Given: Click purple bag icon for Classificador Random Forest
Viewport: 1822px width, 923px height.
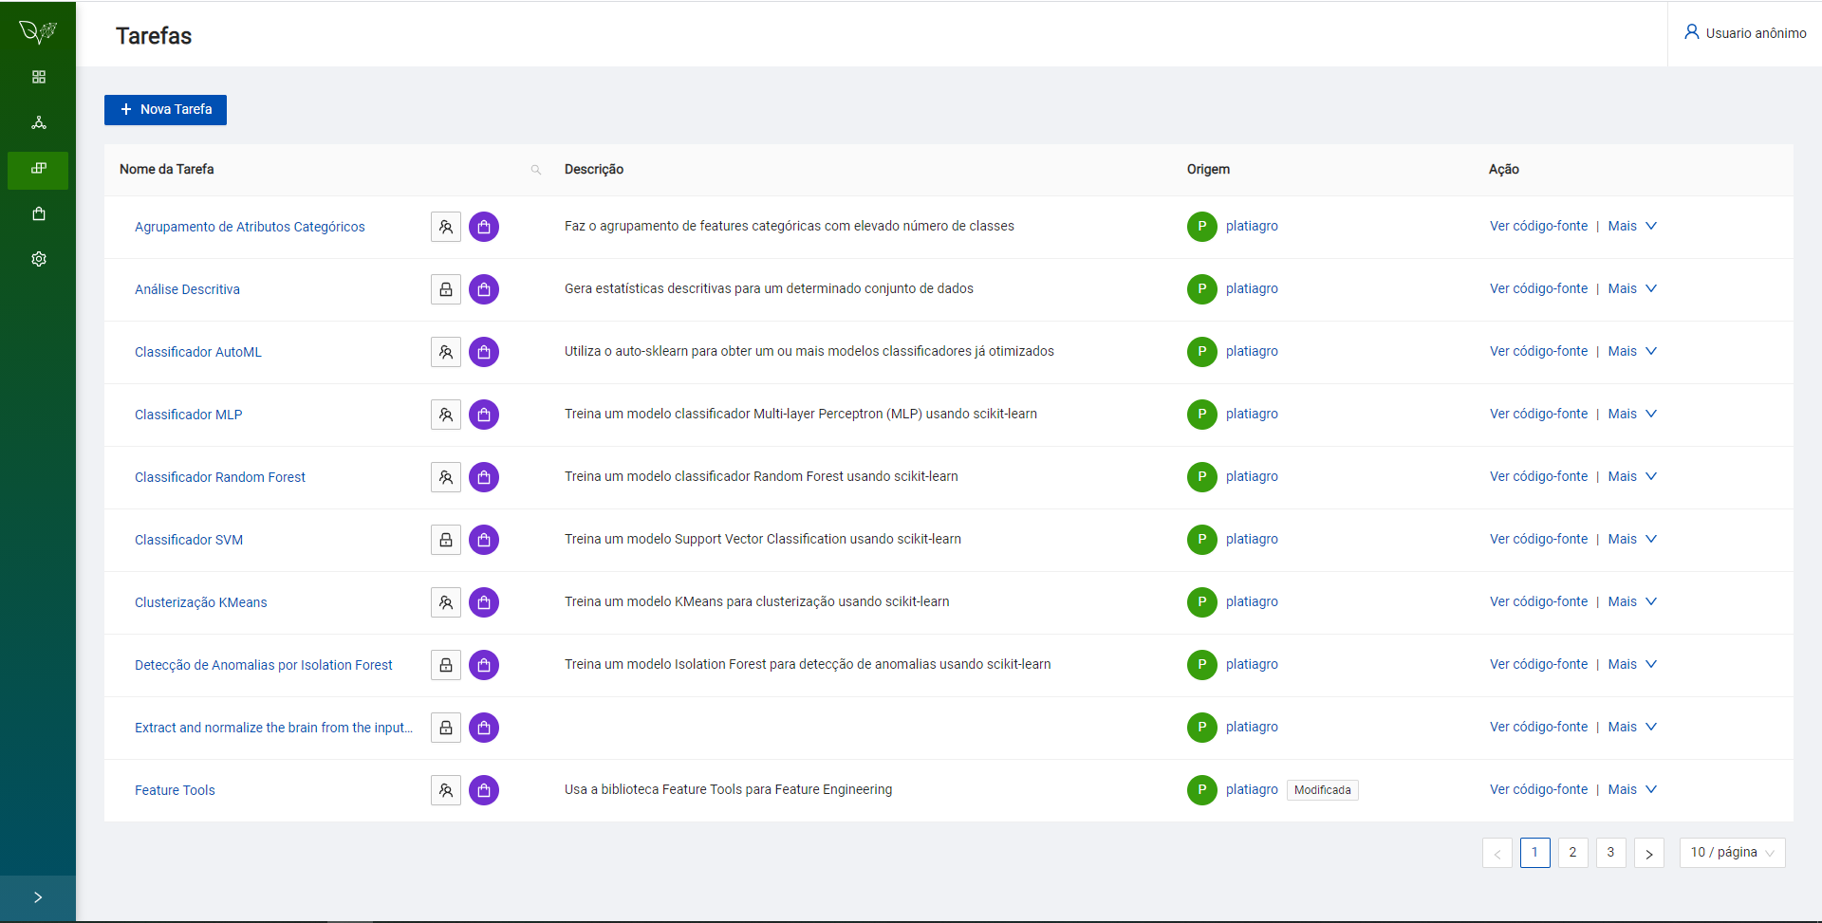Looking at the screenshot, I should click(x=484, y=477).
